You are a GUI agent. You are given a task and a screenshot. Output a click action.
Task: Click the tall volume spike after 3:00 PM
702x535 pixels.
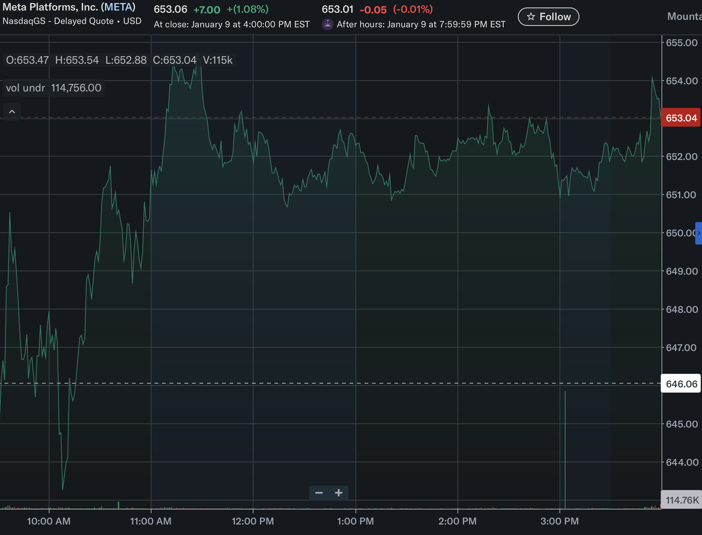[x=565, y=450]
